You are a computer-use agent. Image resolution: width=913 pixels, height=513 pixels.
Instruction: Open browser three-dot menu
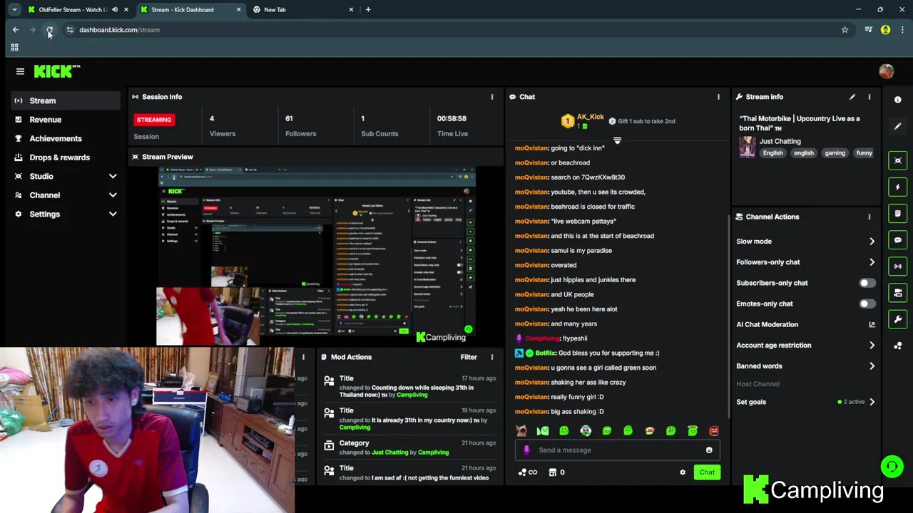click(x=902, y=30)
